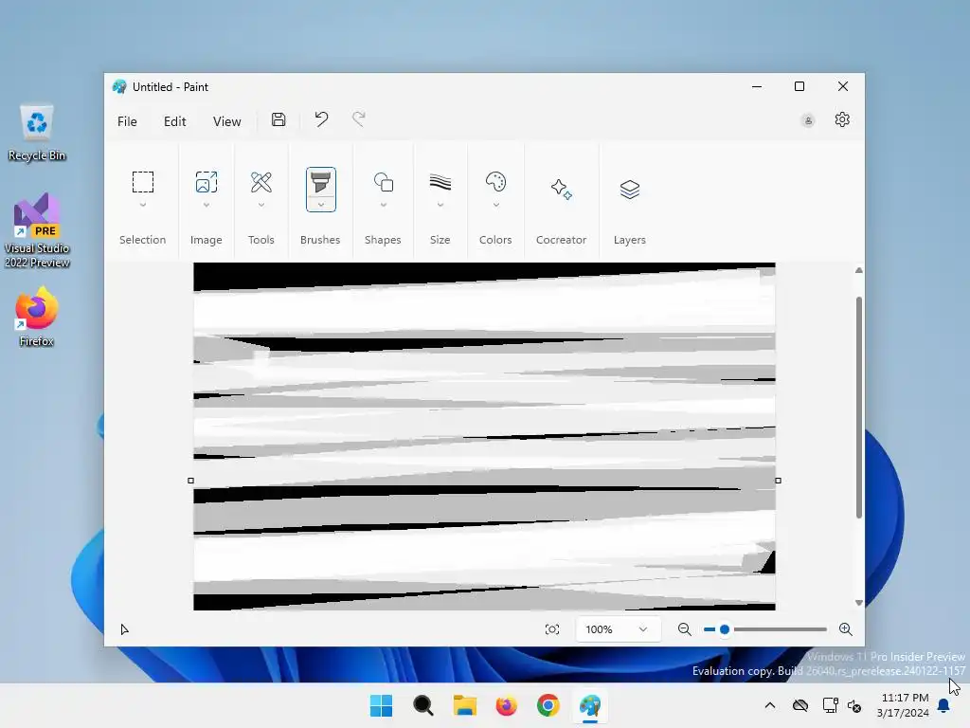970x728 pixels.
Task: Click the scrollbar down arrow
Action: (858, 602)
